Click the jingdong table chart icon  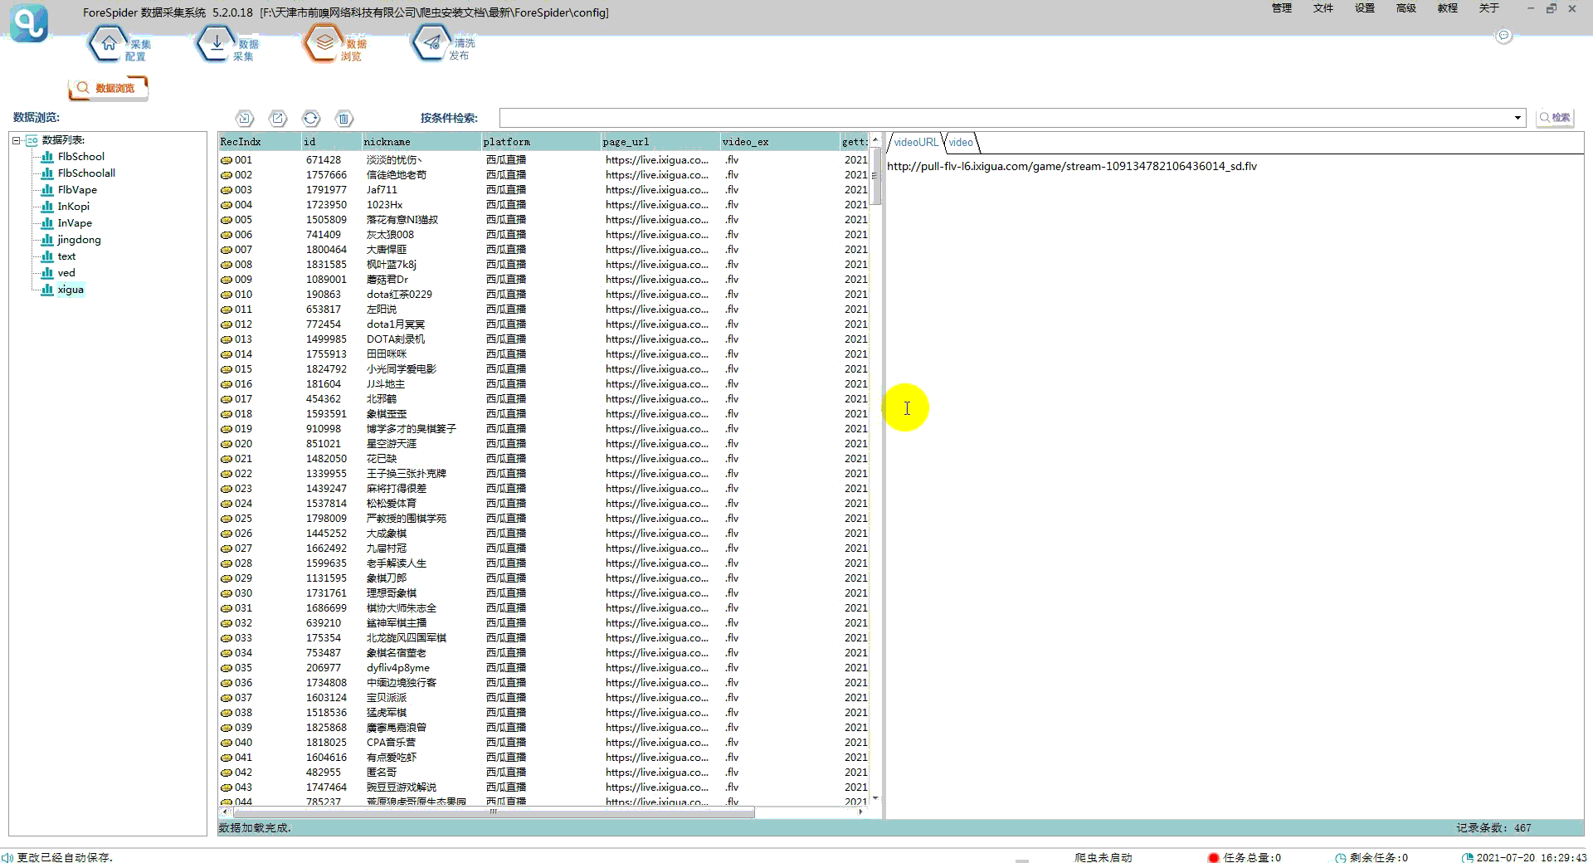pos(47,239)
